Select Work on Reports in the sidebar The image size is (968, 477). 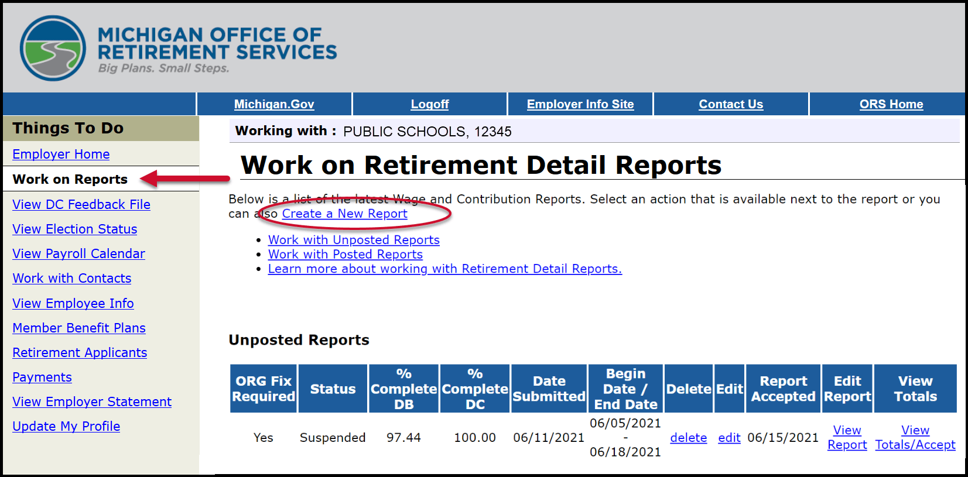[x=70, y=179]
